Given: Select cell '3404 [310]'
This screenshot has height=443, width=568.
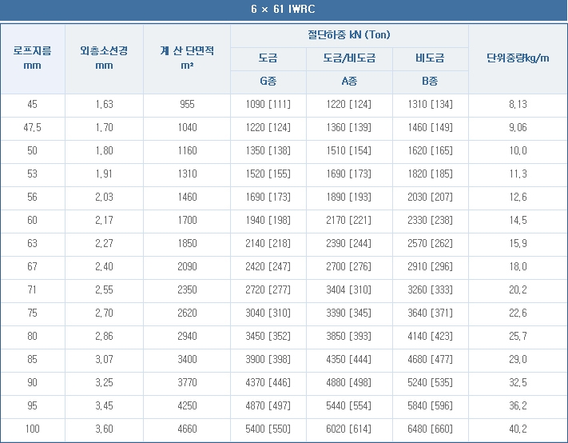Looking at the screenshot, I should (x=349, y=289).
